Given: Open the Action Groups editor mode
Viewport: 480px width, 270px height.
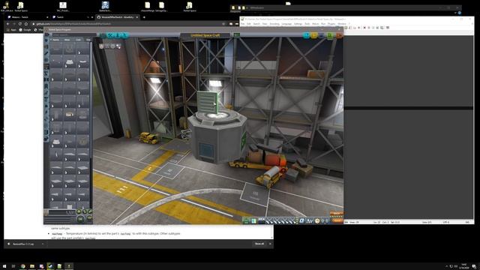Looking at the screenshot, I should pos(110,35).
